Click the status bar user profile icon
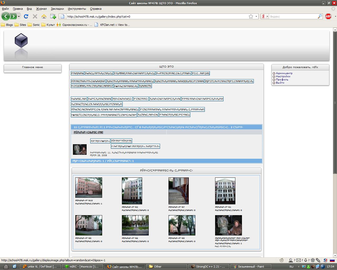This screenshot has width=337, height=270. click(291, 260)
